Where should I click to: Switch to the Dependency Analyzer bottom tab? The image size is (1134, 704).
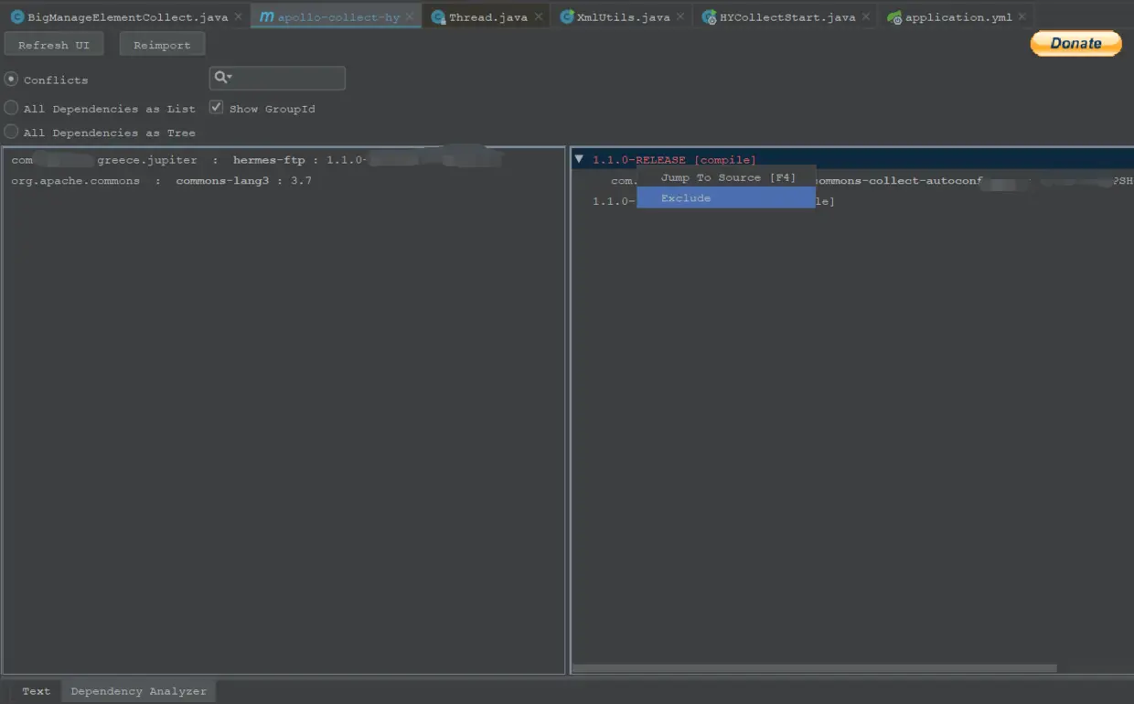pyautogui.click(x=139, y=691)
